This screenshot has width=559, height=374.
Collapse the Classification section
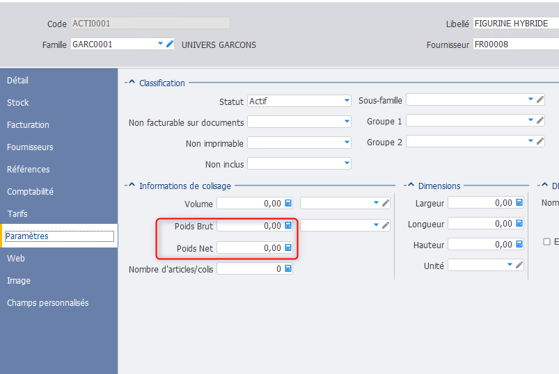132,82
